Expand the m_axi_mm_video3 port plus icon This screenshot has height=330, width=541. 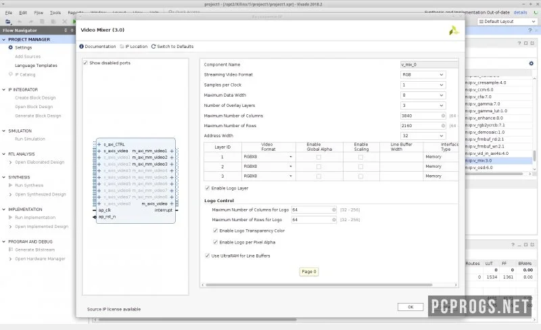(172, 164)
